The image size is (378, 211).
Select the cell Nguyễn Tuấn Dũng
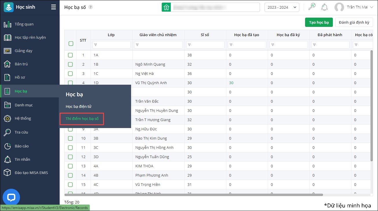click(152, 157)
